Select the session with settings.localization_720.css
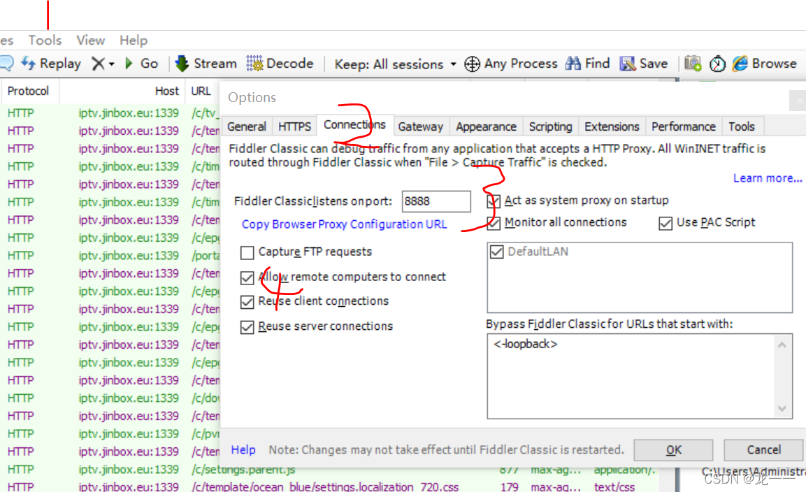The width and height of the screenshot is (806, 492). point(329,486)
